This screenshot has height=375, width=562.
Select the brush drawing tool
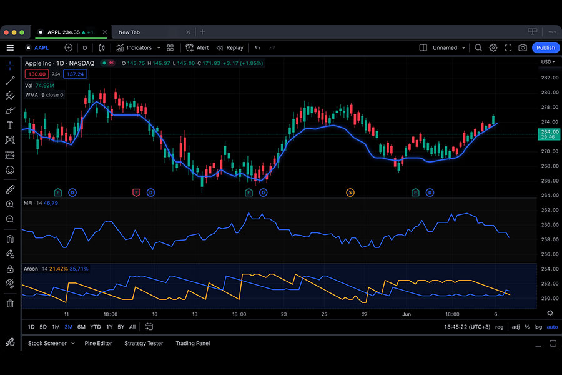tap(10, 110)
